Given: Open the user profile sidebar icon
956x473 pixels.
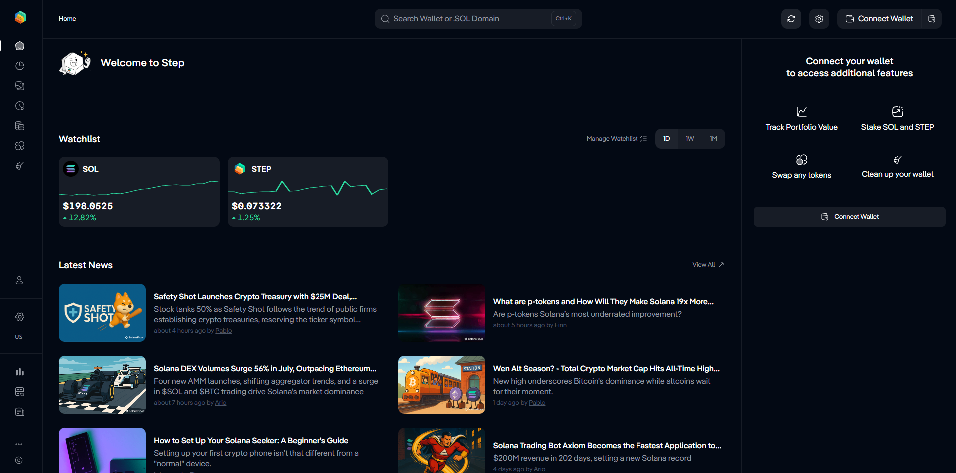Looking at the screenshot, I should (x=19, y=280).
